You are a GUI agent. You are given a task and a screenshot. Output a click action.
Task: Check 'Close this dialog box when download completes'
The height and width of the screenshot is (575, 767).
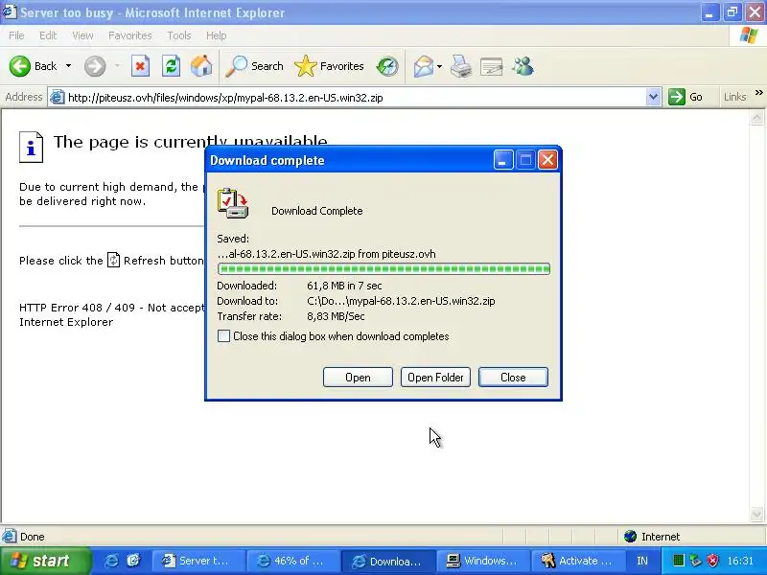point(223,336)
